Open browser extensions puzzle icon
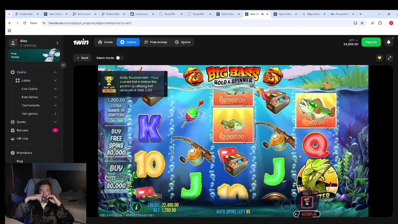Screen dimensions: 398x224 pyautogui.click(x=380, y=23)
